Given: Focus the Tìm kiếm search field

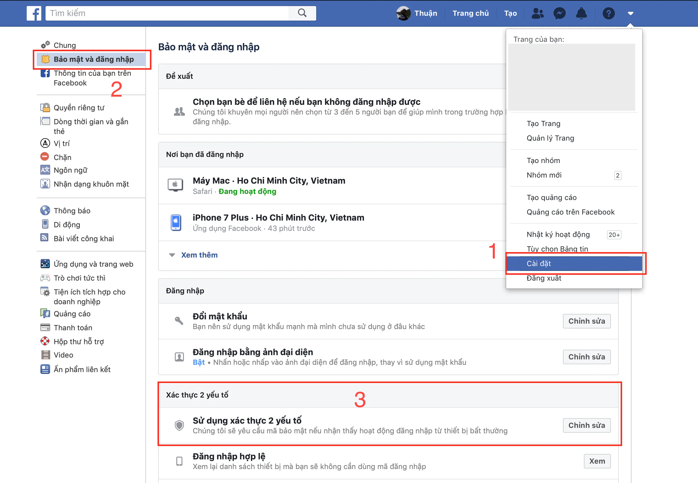Looking at the screenshot, I should pyautogui.click(x=167, y=13).
